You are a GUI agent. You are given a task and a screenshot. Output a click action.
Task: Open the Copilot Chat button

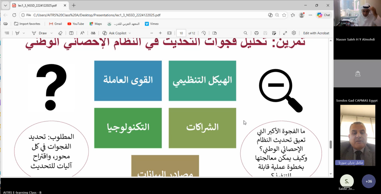point(324,15)
